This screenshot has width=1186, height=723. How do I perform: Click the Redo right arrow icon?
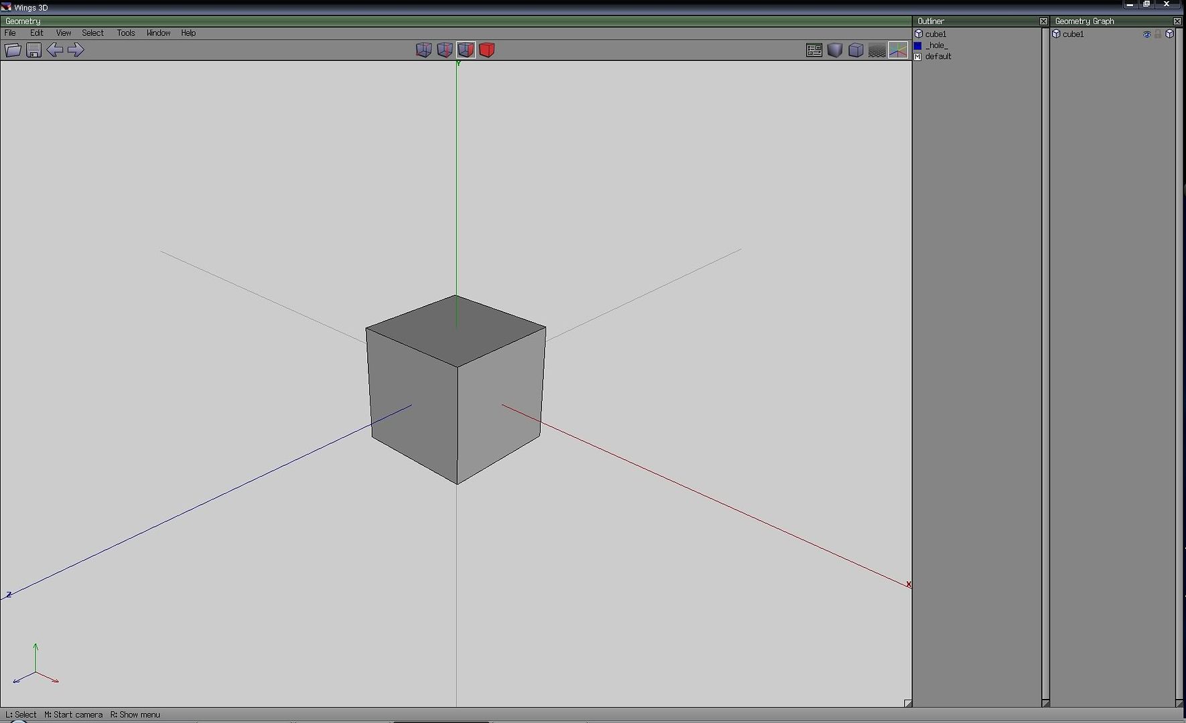[x=76, y=50]
